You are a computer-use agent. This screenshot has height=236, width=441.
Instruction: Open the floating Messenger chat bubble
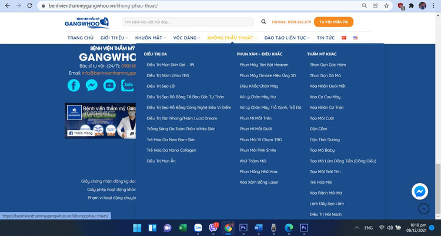tap(420, 192)
